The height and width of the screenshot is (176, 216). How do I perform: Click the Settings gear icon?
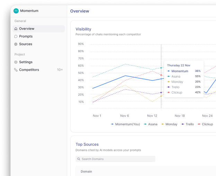point(16,62)
